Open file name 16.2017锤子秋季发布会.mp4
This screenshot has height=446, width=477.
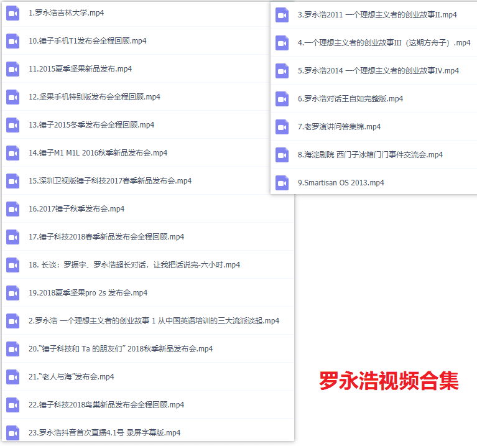click(x=76, y=209)
